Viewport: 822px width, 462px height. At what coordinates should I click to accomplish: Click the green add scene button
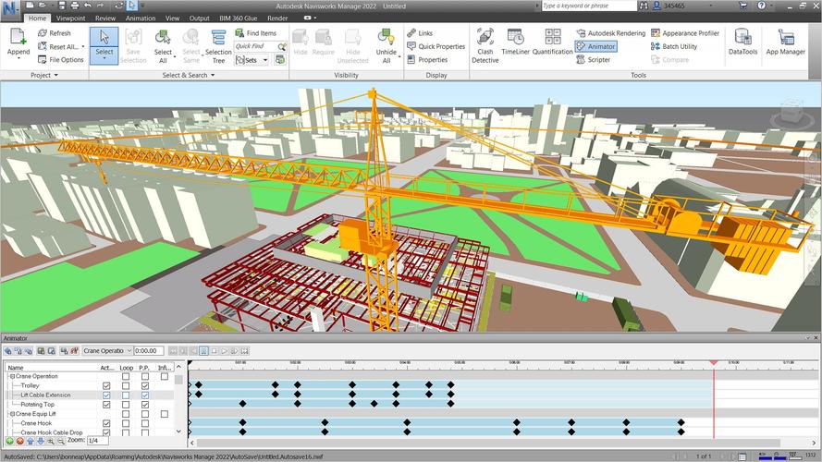pyautogui.click(x=8, y=441)
